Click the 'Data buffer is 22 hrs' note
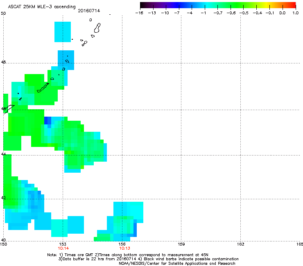Screen dimensions: 303x266 [x=148, y=259]
